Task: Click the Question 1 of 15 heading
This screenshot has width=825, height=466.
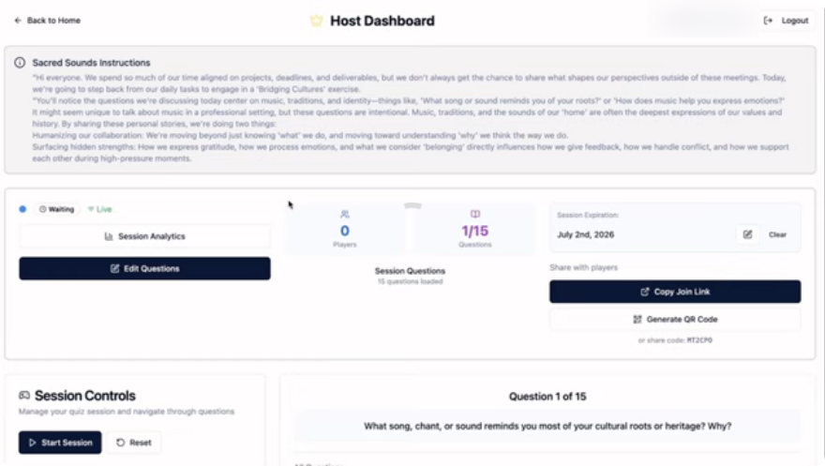Action: point(547,397)
